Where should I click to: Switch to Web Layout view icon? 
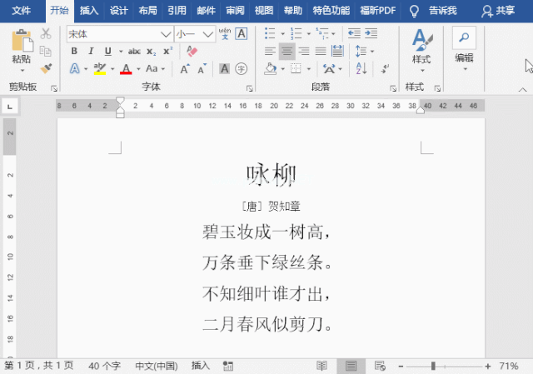(380, 366)
